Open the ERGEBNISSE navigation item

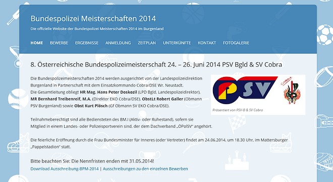(87, 43)
